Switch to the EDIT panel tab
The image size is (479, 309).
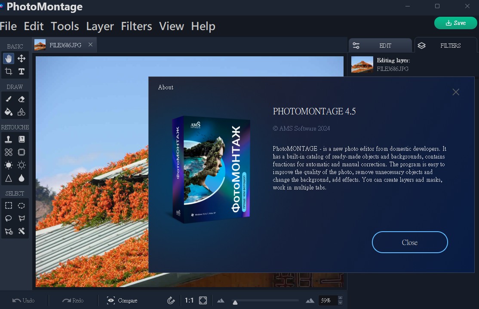[x=380, y=46]
